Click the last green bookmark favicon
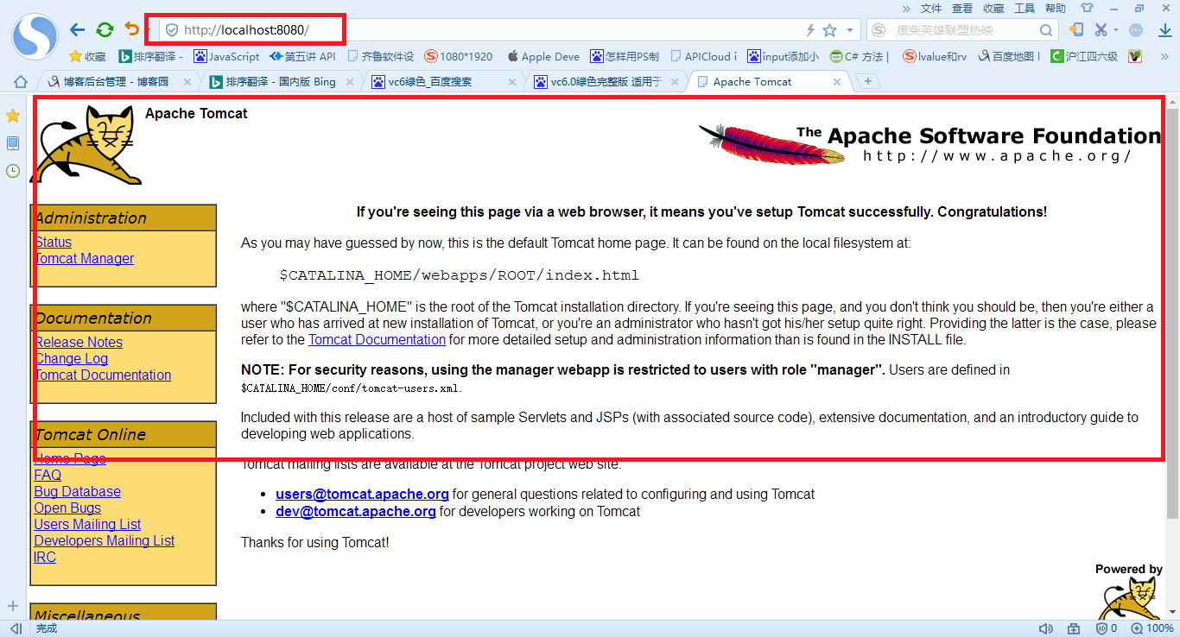This screenshot has width=1180, height=637. pyautogui.click(x=1135, y=56)
